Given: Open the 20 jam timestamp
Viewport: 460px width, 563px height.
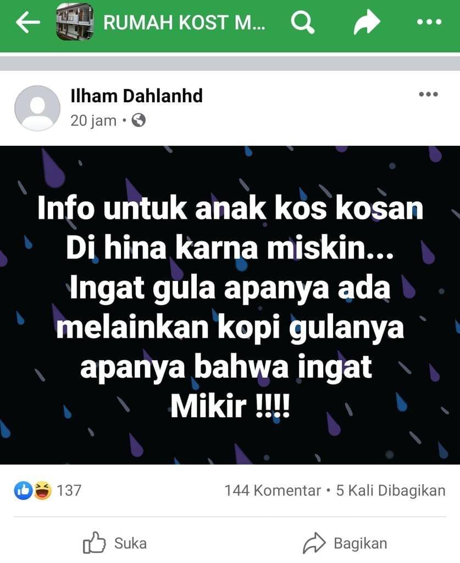Looking at the screenshot, I should point(93,121).
